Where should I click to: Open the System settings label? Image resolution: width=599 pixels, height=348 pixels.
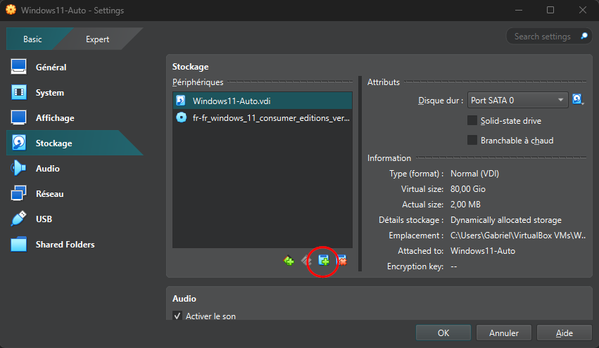pos(50,93)
